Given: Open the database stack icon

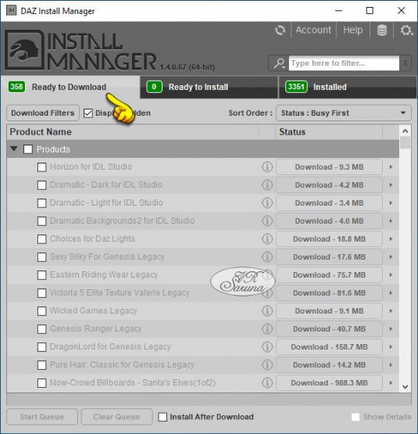Looking at the screenshot, I should coord(382,30).
